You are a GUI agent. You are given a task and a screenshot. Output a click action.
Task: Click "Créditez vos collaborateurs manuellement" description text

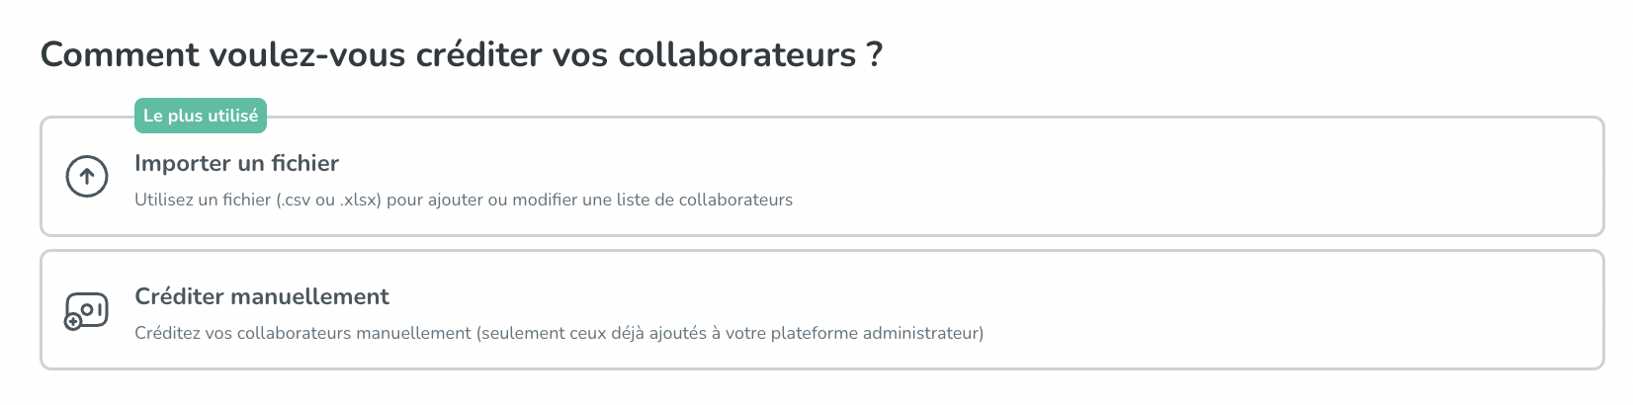[x=303, y=333]
